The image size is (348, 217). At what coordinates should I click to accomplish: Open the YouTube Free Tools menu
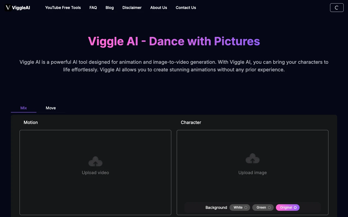tap(63, 8)
